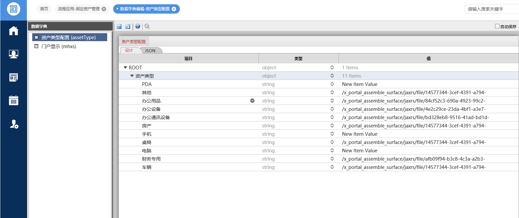Open type selector for 财务专用 row

tap(332, 159)
